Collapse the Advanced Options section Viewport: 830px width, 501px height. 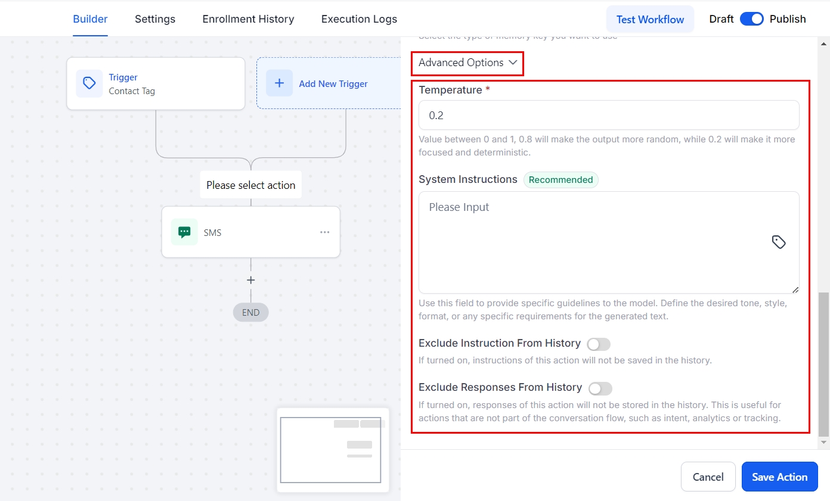(467, 63)
